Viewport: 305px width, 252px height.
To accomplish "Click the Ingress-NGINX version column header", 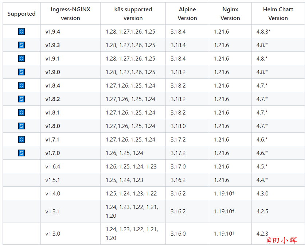I will click(70, 13).
